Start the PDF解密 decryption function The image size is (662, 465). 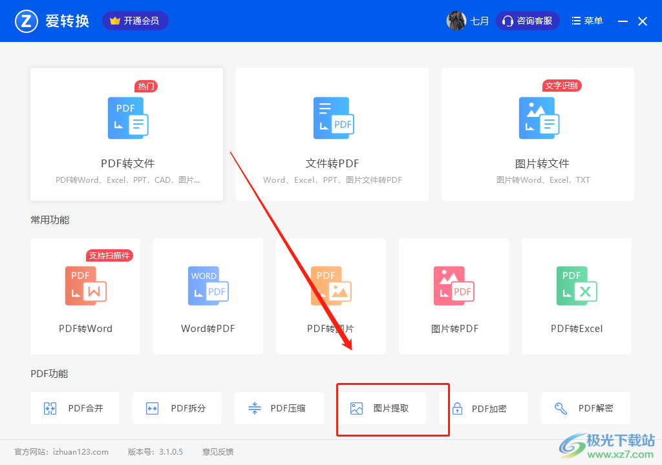click(585, 408)
